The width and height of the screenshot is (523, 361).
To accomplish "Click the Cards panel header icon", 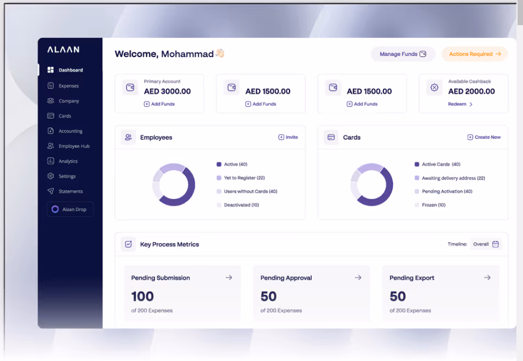I will point(331,137).
